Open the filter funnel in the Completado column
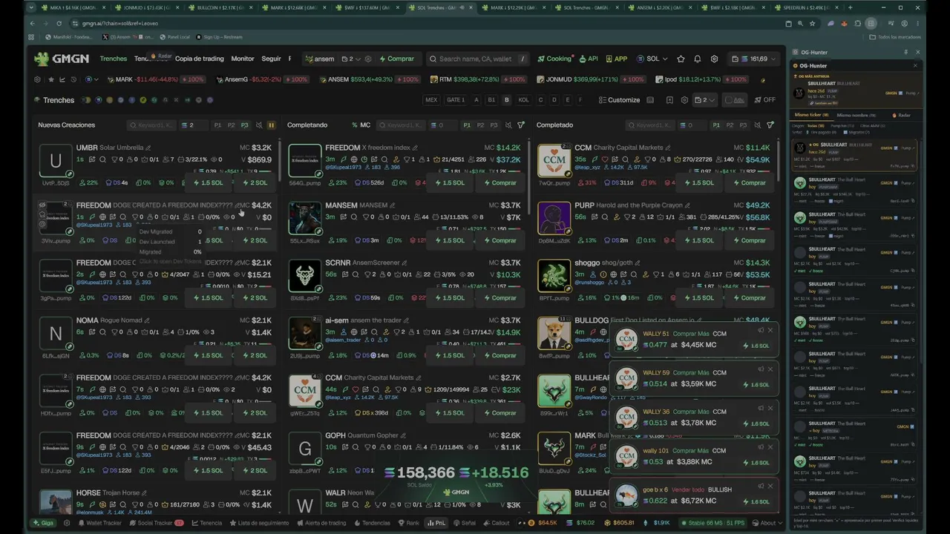 pyautogui.click(x=770, y=125)
